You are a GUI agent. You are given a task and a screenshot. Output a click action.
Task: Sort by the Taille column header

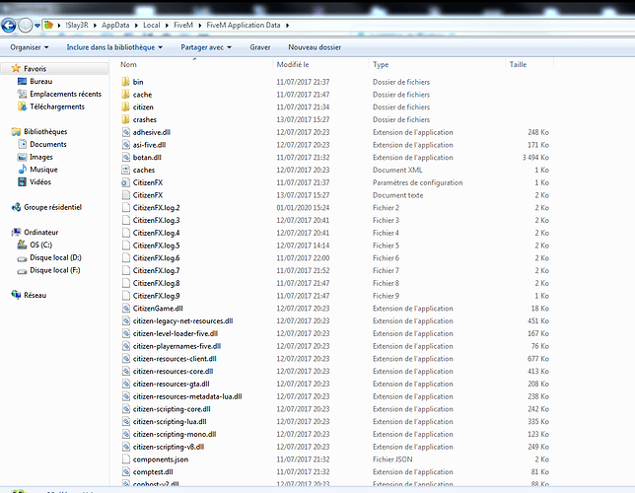click(518, 64)
